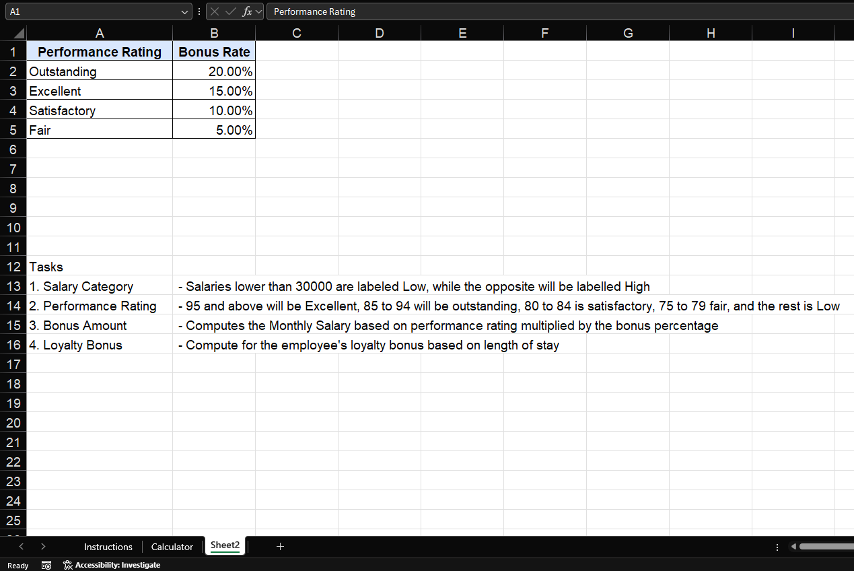Click the Tasks cell
The height and width of the screenshot is (571, 854).
tap(100, 267)
